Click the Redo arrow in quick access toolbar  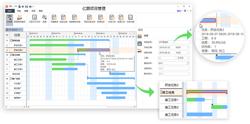(15, 6)
